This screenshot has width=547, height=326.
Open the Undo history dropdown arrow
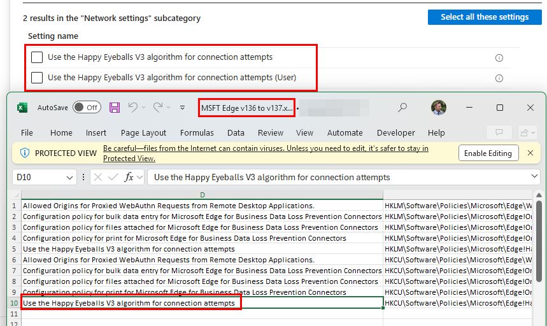(x=143, y=108)
